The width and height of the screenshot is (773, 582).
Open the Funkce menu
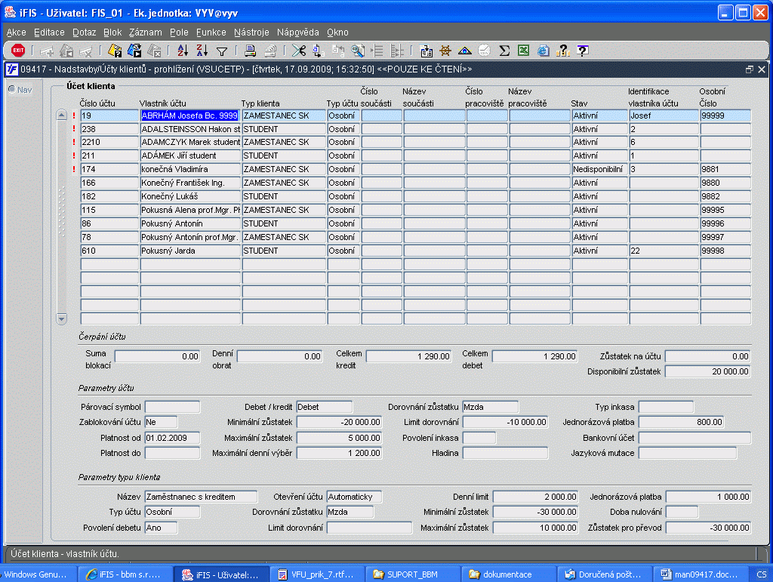coord(211,32)
